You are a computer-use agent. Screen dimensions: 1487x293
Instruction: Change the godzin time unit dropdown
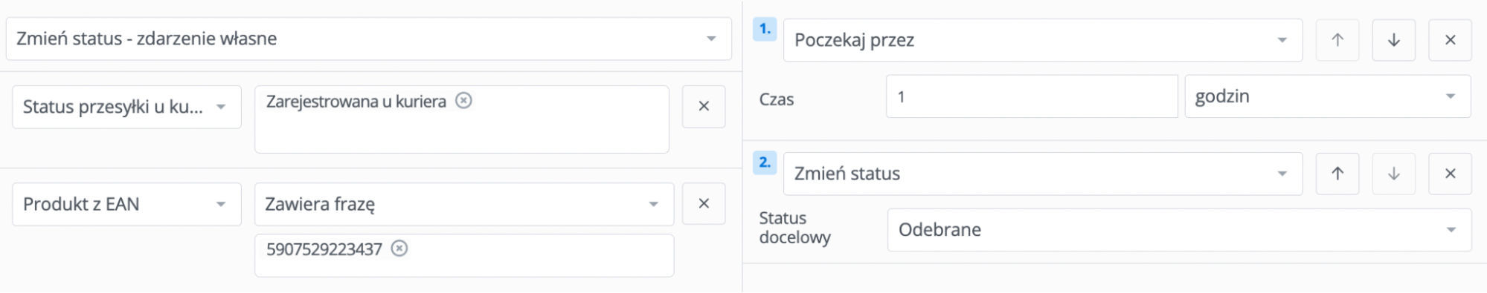1328,96
